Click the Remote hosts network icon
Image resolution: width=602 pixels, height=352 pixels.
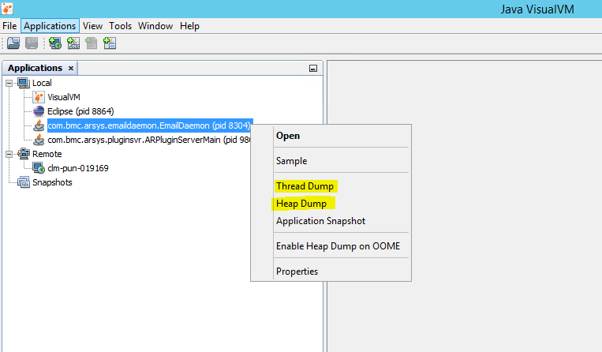click(x=24, y=154)
